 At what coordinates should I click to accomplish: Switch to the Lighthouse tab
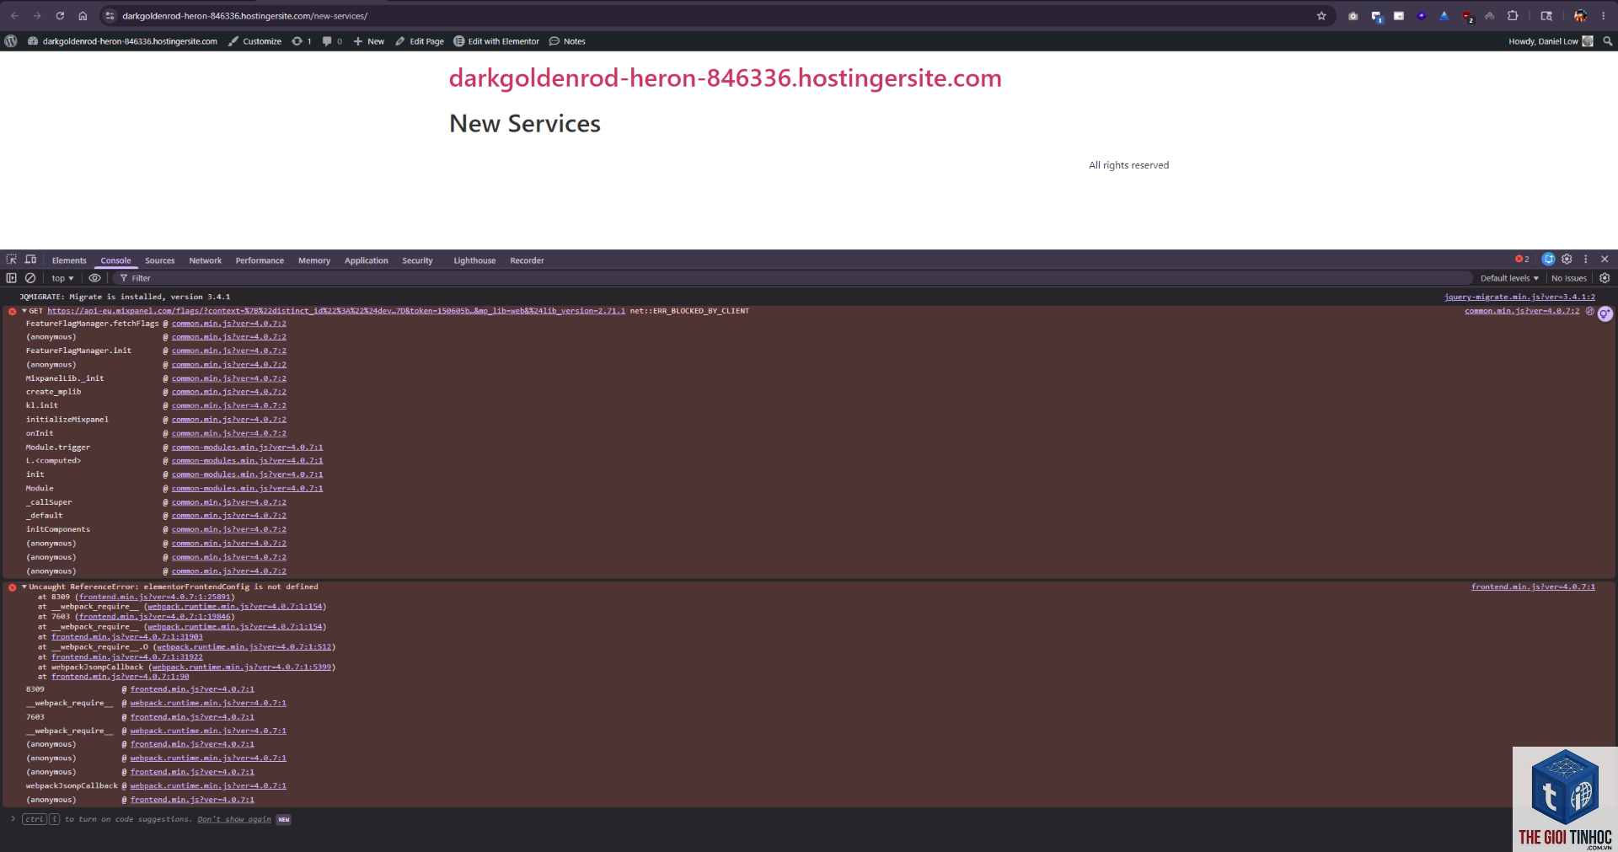click(474, 260)
